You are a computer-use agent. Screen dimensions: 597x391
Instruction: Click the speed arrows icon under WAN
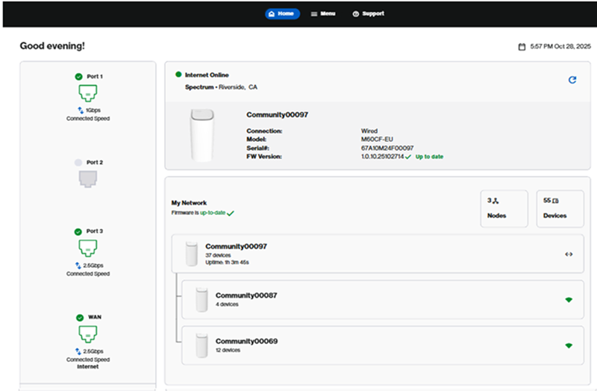point(78,351)
